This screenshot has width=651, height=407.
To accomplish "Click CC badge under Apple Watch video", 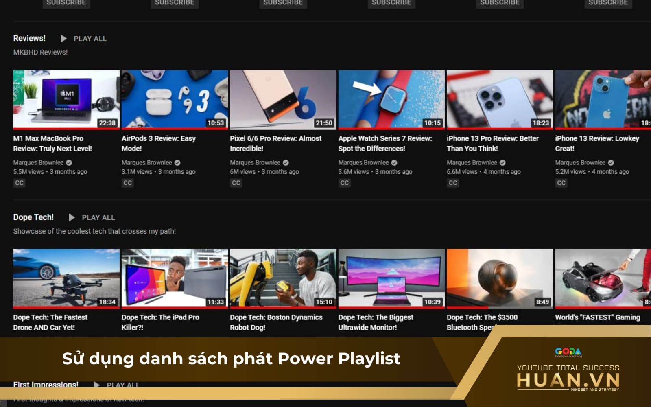I will pyautogui.click(x=345, y=183).
